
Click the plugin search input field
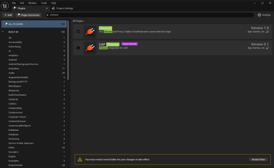(150, 15)
